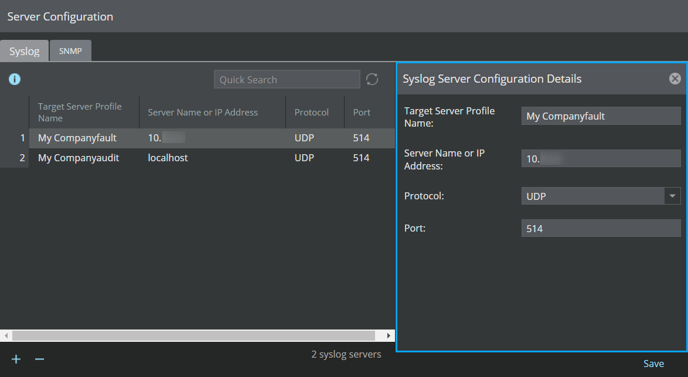Screen dimensions: 688x377
Task: Click the scrollbar right arrow
Action: tap(389, 336)
